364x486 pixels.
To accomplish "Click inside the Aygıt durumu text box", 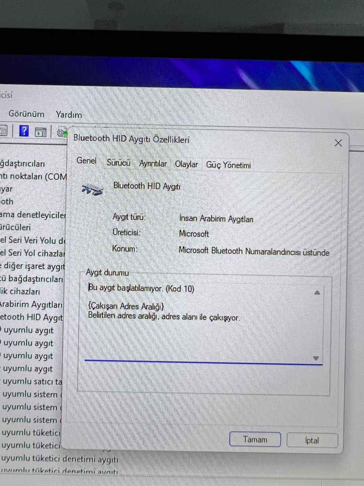I will [204, 323].
